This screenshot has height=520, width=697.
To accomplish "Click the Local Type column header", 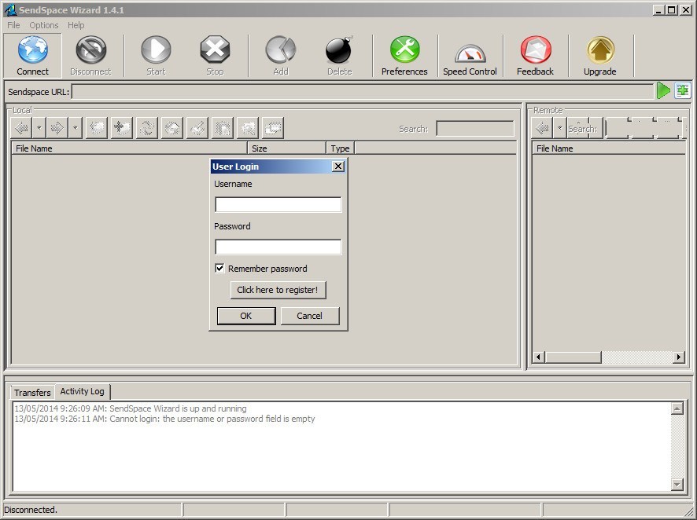I will point(340,148).
